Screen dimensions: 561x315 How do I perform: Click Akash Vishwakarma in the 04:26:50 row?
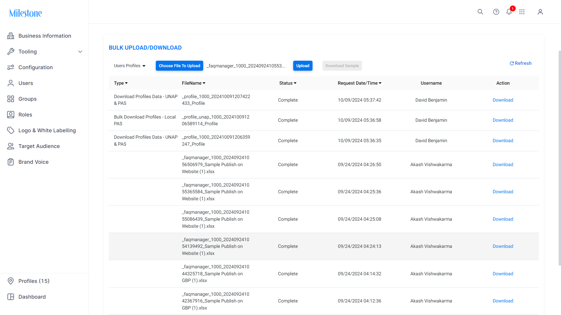point(431,165)
